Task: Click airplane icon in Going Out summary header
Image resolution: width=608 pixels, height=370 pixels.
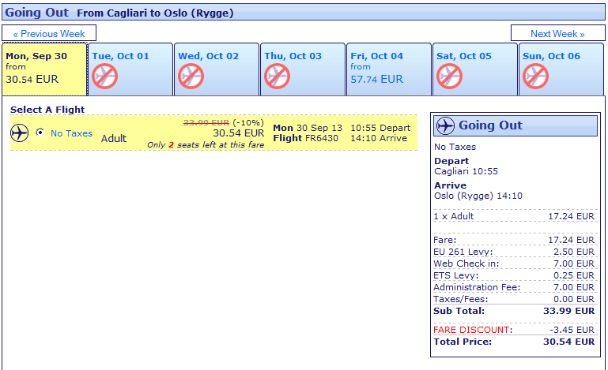Action: [x=445, y=125]
